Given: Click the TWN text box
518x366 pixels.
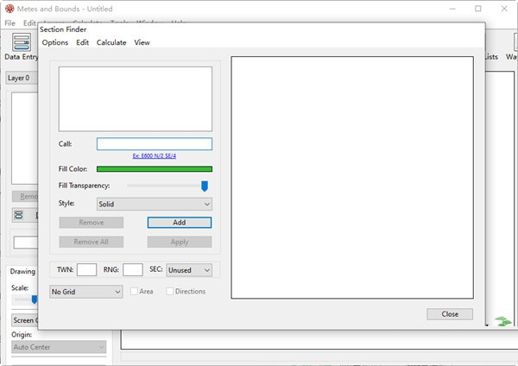Looking at the screenshot, I should click(86, 270).
